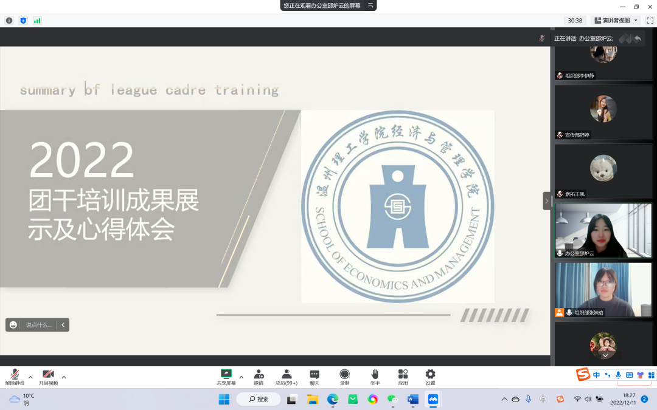This screenshot has width=657, height=410.
Task: Start recording with the 录制 button
Action: coord(344,377)
